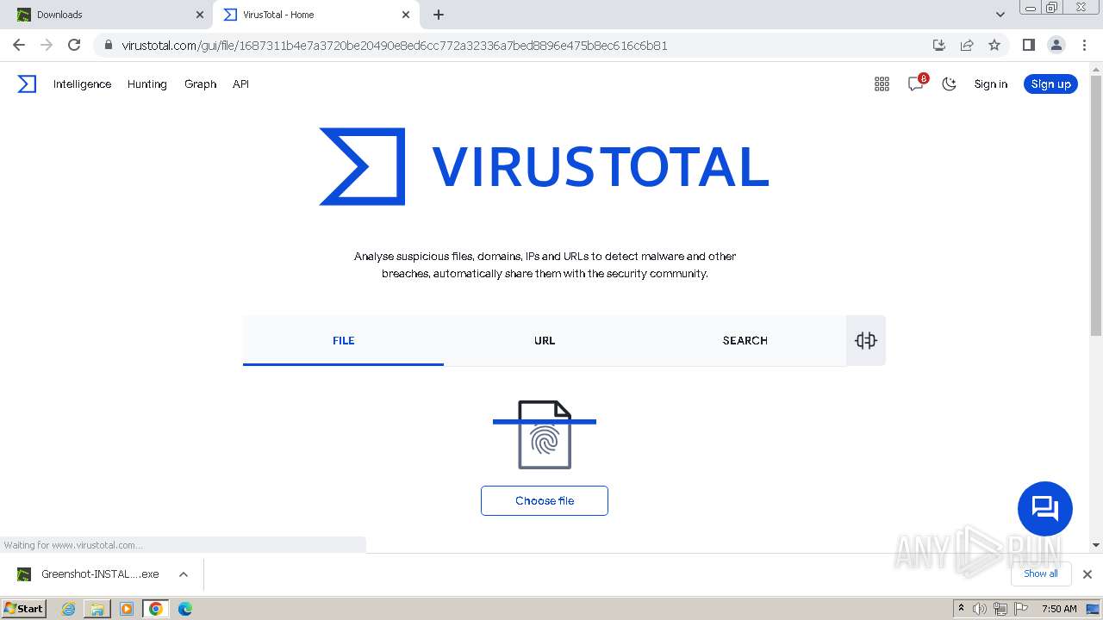
Task: Switch to the Downloads tab
Action: [x=108, y=15]
